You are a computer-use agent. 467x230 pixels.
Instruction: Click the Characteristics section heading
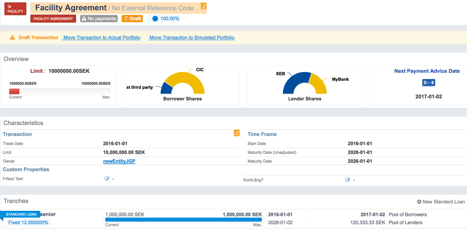[23, 123]
